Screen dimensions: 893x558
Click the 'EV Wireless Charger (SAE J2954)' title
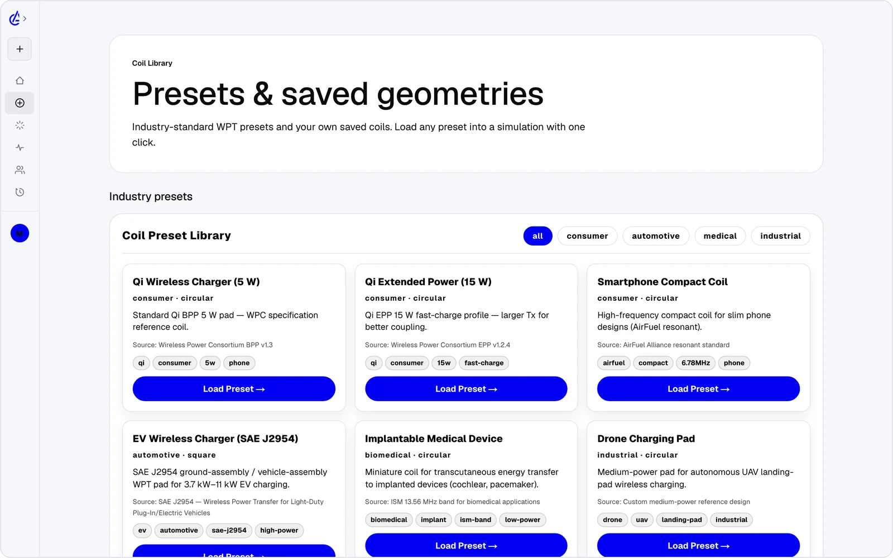click(x=215, y=439)
